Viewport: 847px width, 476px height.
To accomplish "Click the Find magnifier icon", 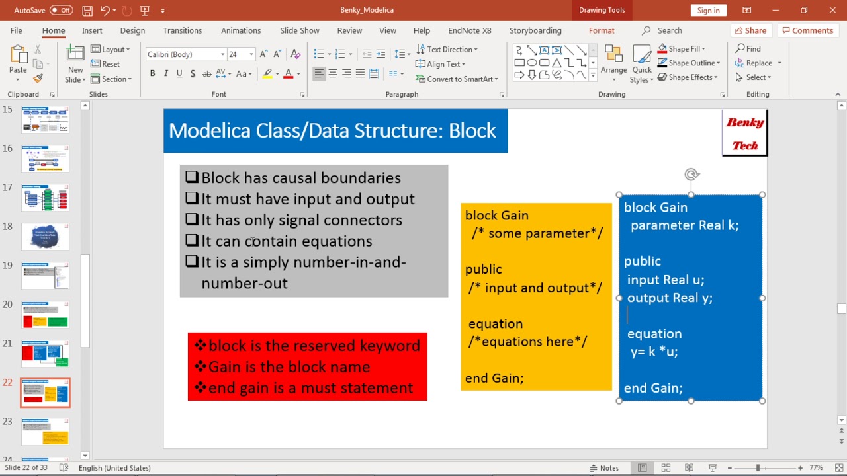I will coord(740,48).
